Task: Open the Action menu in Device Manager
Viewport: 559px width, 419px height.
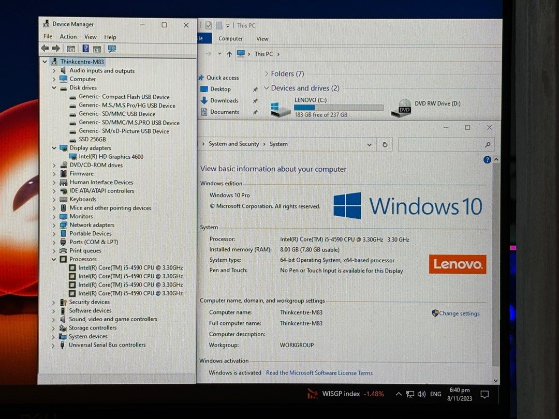Action: (68, 36)
